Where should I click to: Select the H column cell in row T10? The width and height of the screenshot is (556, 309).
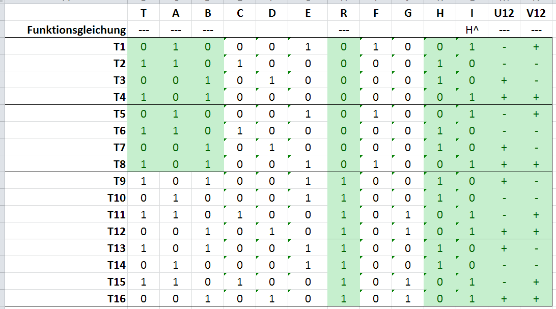tap(440, 198)
